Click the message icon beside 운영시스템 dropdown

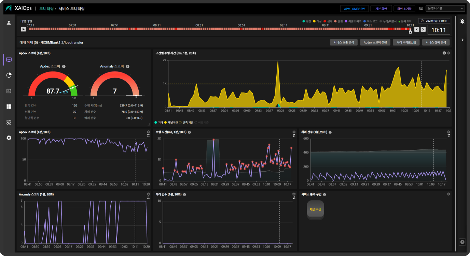tap(421, 9)
